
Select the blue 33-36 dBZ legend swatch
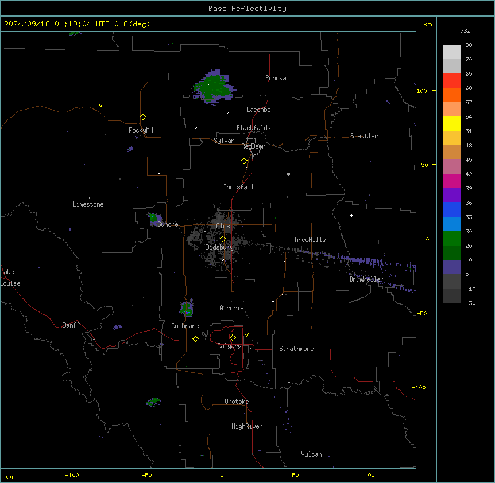coord(451,209)
